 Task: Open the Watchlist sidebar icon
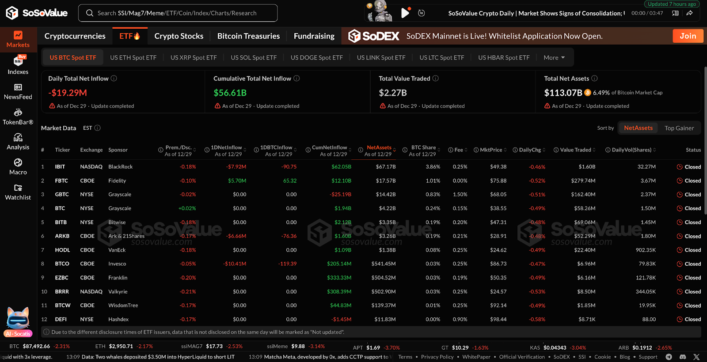pos(18,188)
